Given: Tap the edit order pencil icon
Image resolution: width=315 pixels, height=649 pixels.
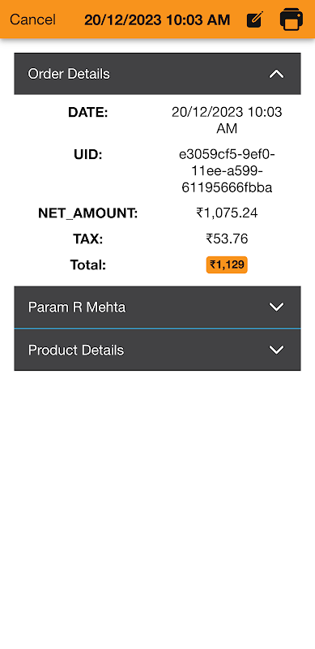Looking at the screenshot, I should click(254, 19).
